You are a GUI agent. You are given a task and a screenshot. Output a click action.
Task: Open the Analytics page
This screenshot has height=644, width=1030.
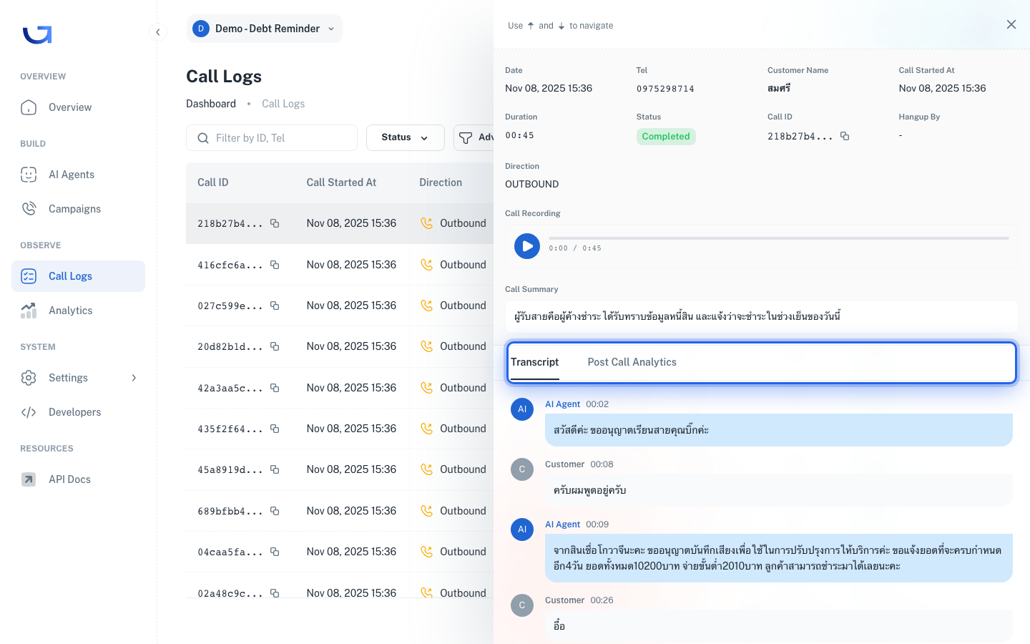pyautogui.click(x=78, y=311)
